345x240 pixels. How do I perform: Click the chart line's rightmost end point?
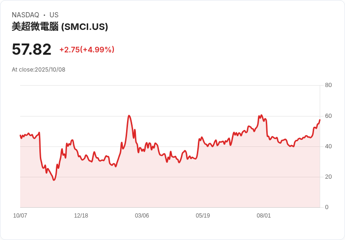click(x=320, y=120)
